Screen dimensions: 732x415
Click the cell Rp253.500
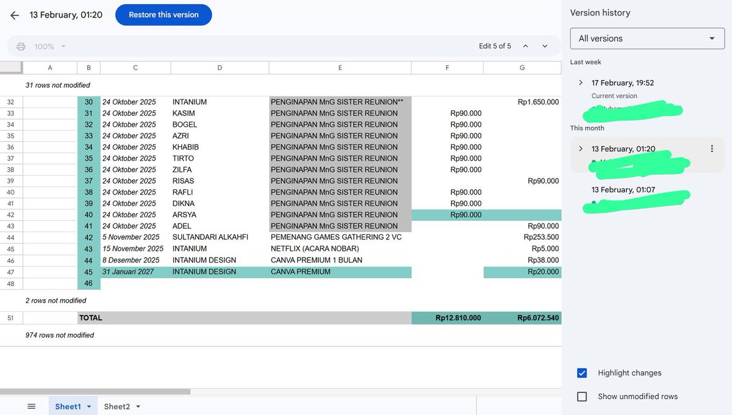click(x=522, y=237)
